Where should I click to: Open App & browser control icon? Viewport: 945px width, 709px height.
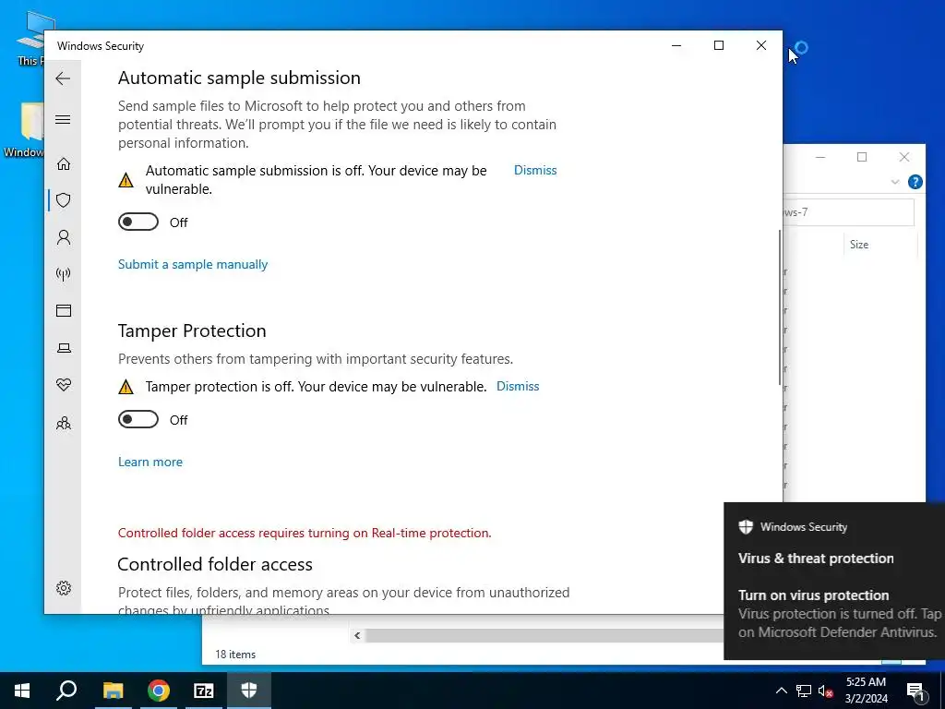coord(64,310)
